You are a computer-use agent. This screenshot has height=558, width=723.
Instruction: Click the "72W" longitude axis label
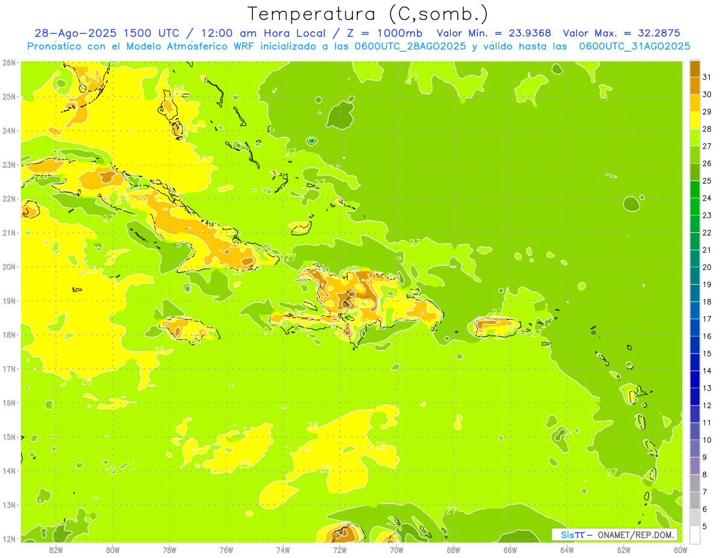340,550
